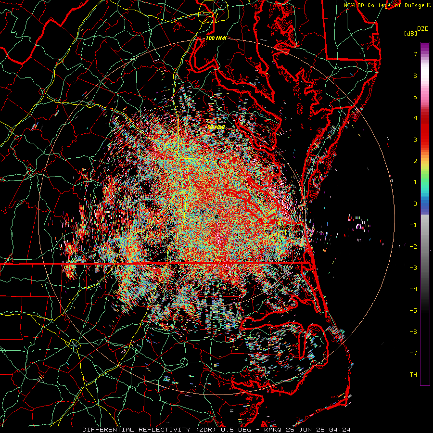433x433 pixels.
Task: Click the TH threshold label on legend
Action: click(413, 375)
